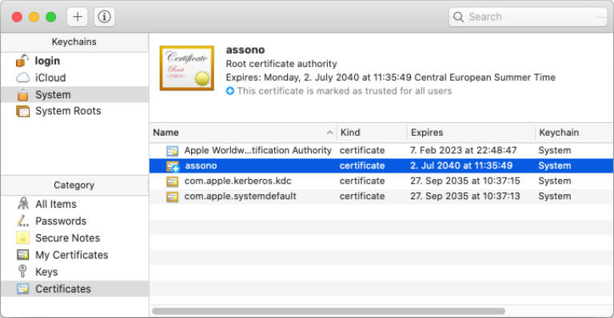Viewport: 614px width, 318px height.
Task: Click the plus button to add keychain item
Action: pos(77,17)
